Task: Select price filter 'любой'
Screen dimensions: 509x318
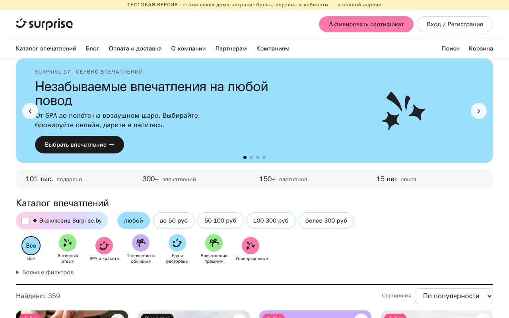Action: pyautogui.click(x=134, y=221)
